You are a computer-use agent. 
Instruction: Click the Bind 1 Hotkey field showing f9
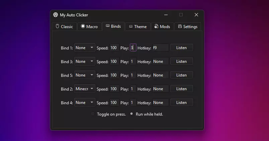pyautogui.click(x=161, y=48)
